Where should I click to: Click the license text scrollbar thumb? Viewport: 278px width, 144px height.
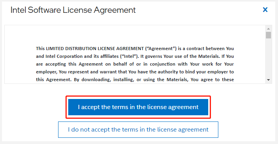pos(268,35)
